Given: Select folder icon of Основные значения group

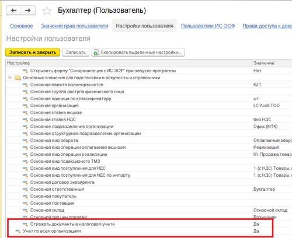Looking at the screenshot, I should click(18, 78).
